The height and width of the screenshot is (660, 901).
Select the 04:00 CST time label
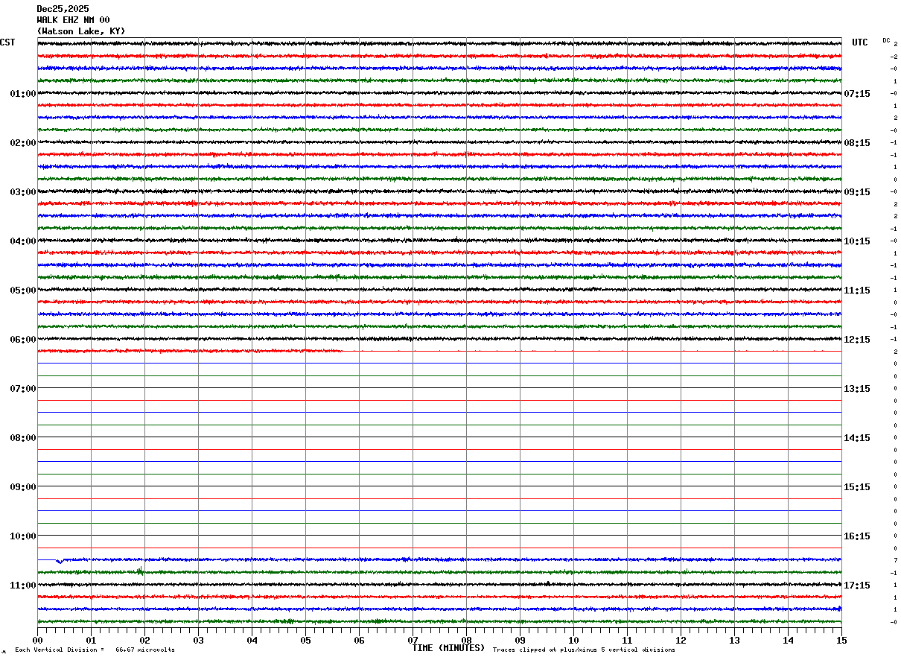pyautogui.click(x=23, y=241)
